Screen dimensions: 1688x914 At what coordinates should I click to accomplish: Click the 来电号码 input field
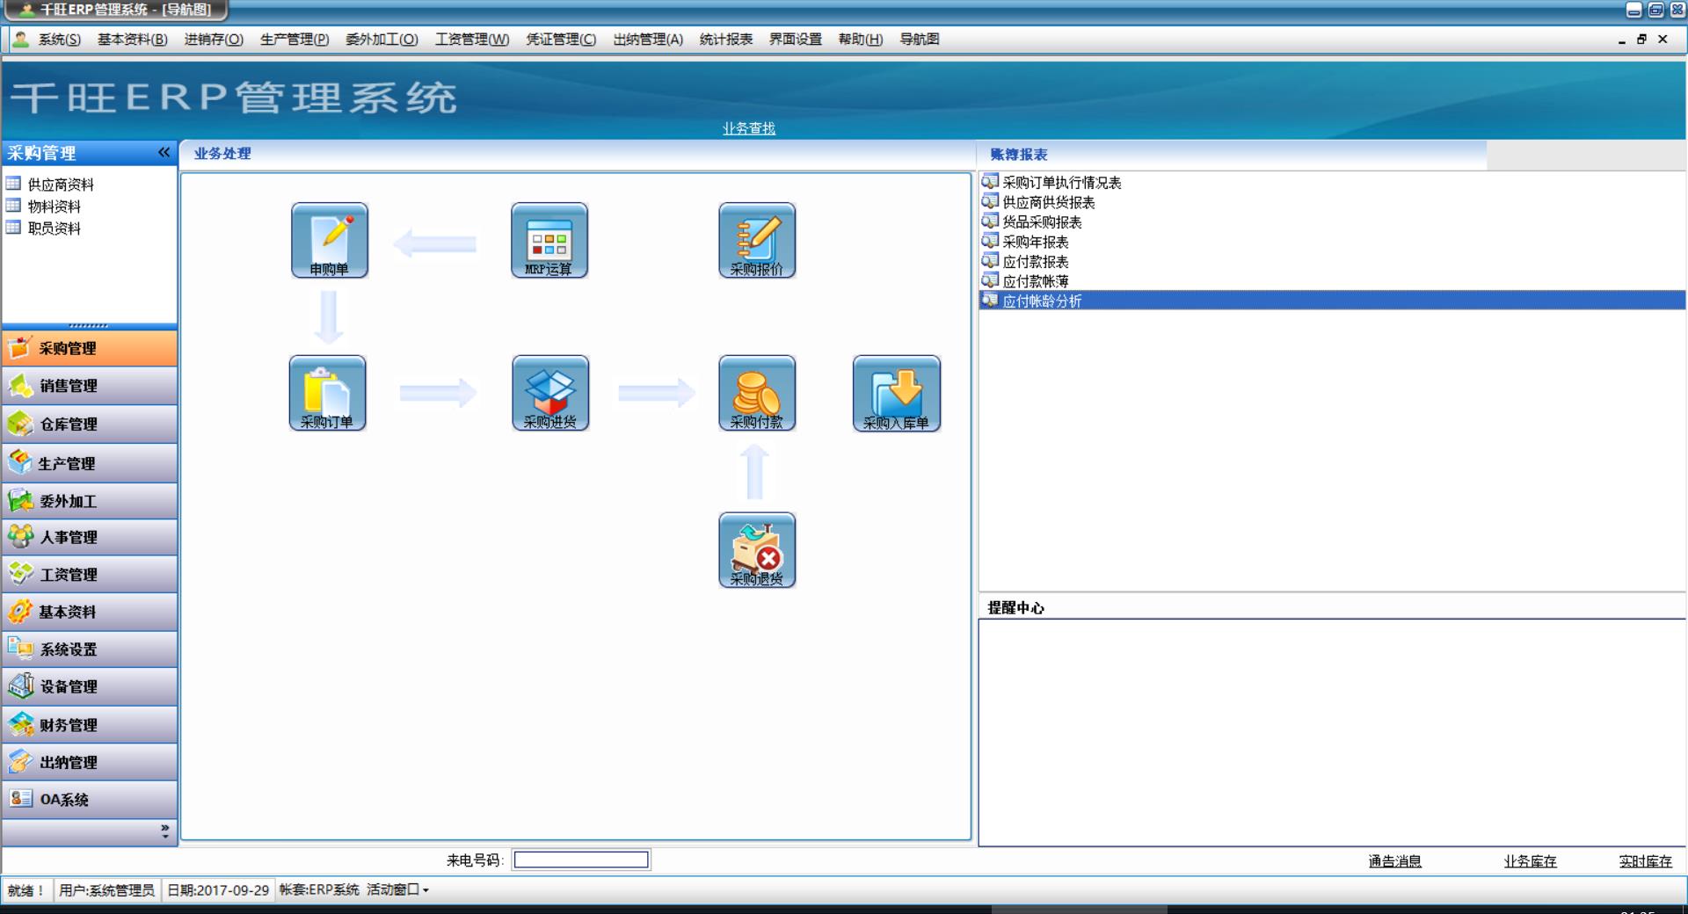(x=581, y=860)
